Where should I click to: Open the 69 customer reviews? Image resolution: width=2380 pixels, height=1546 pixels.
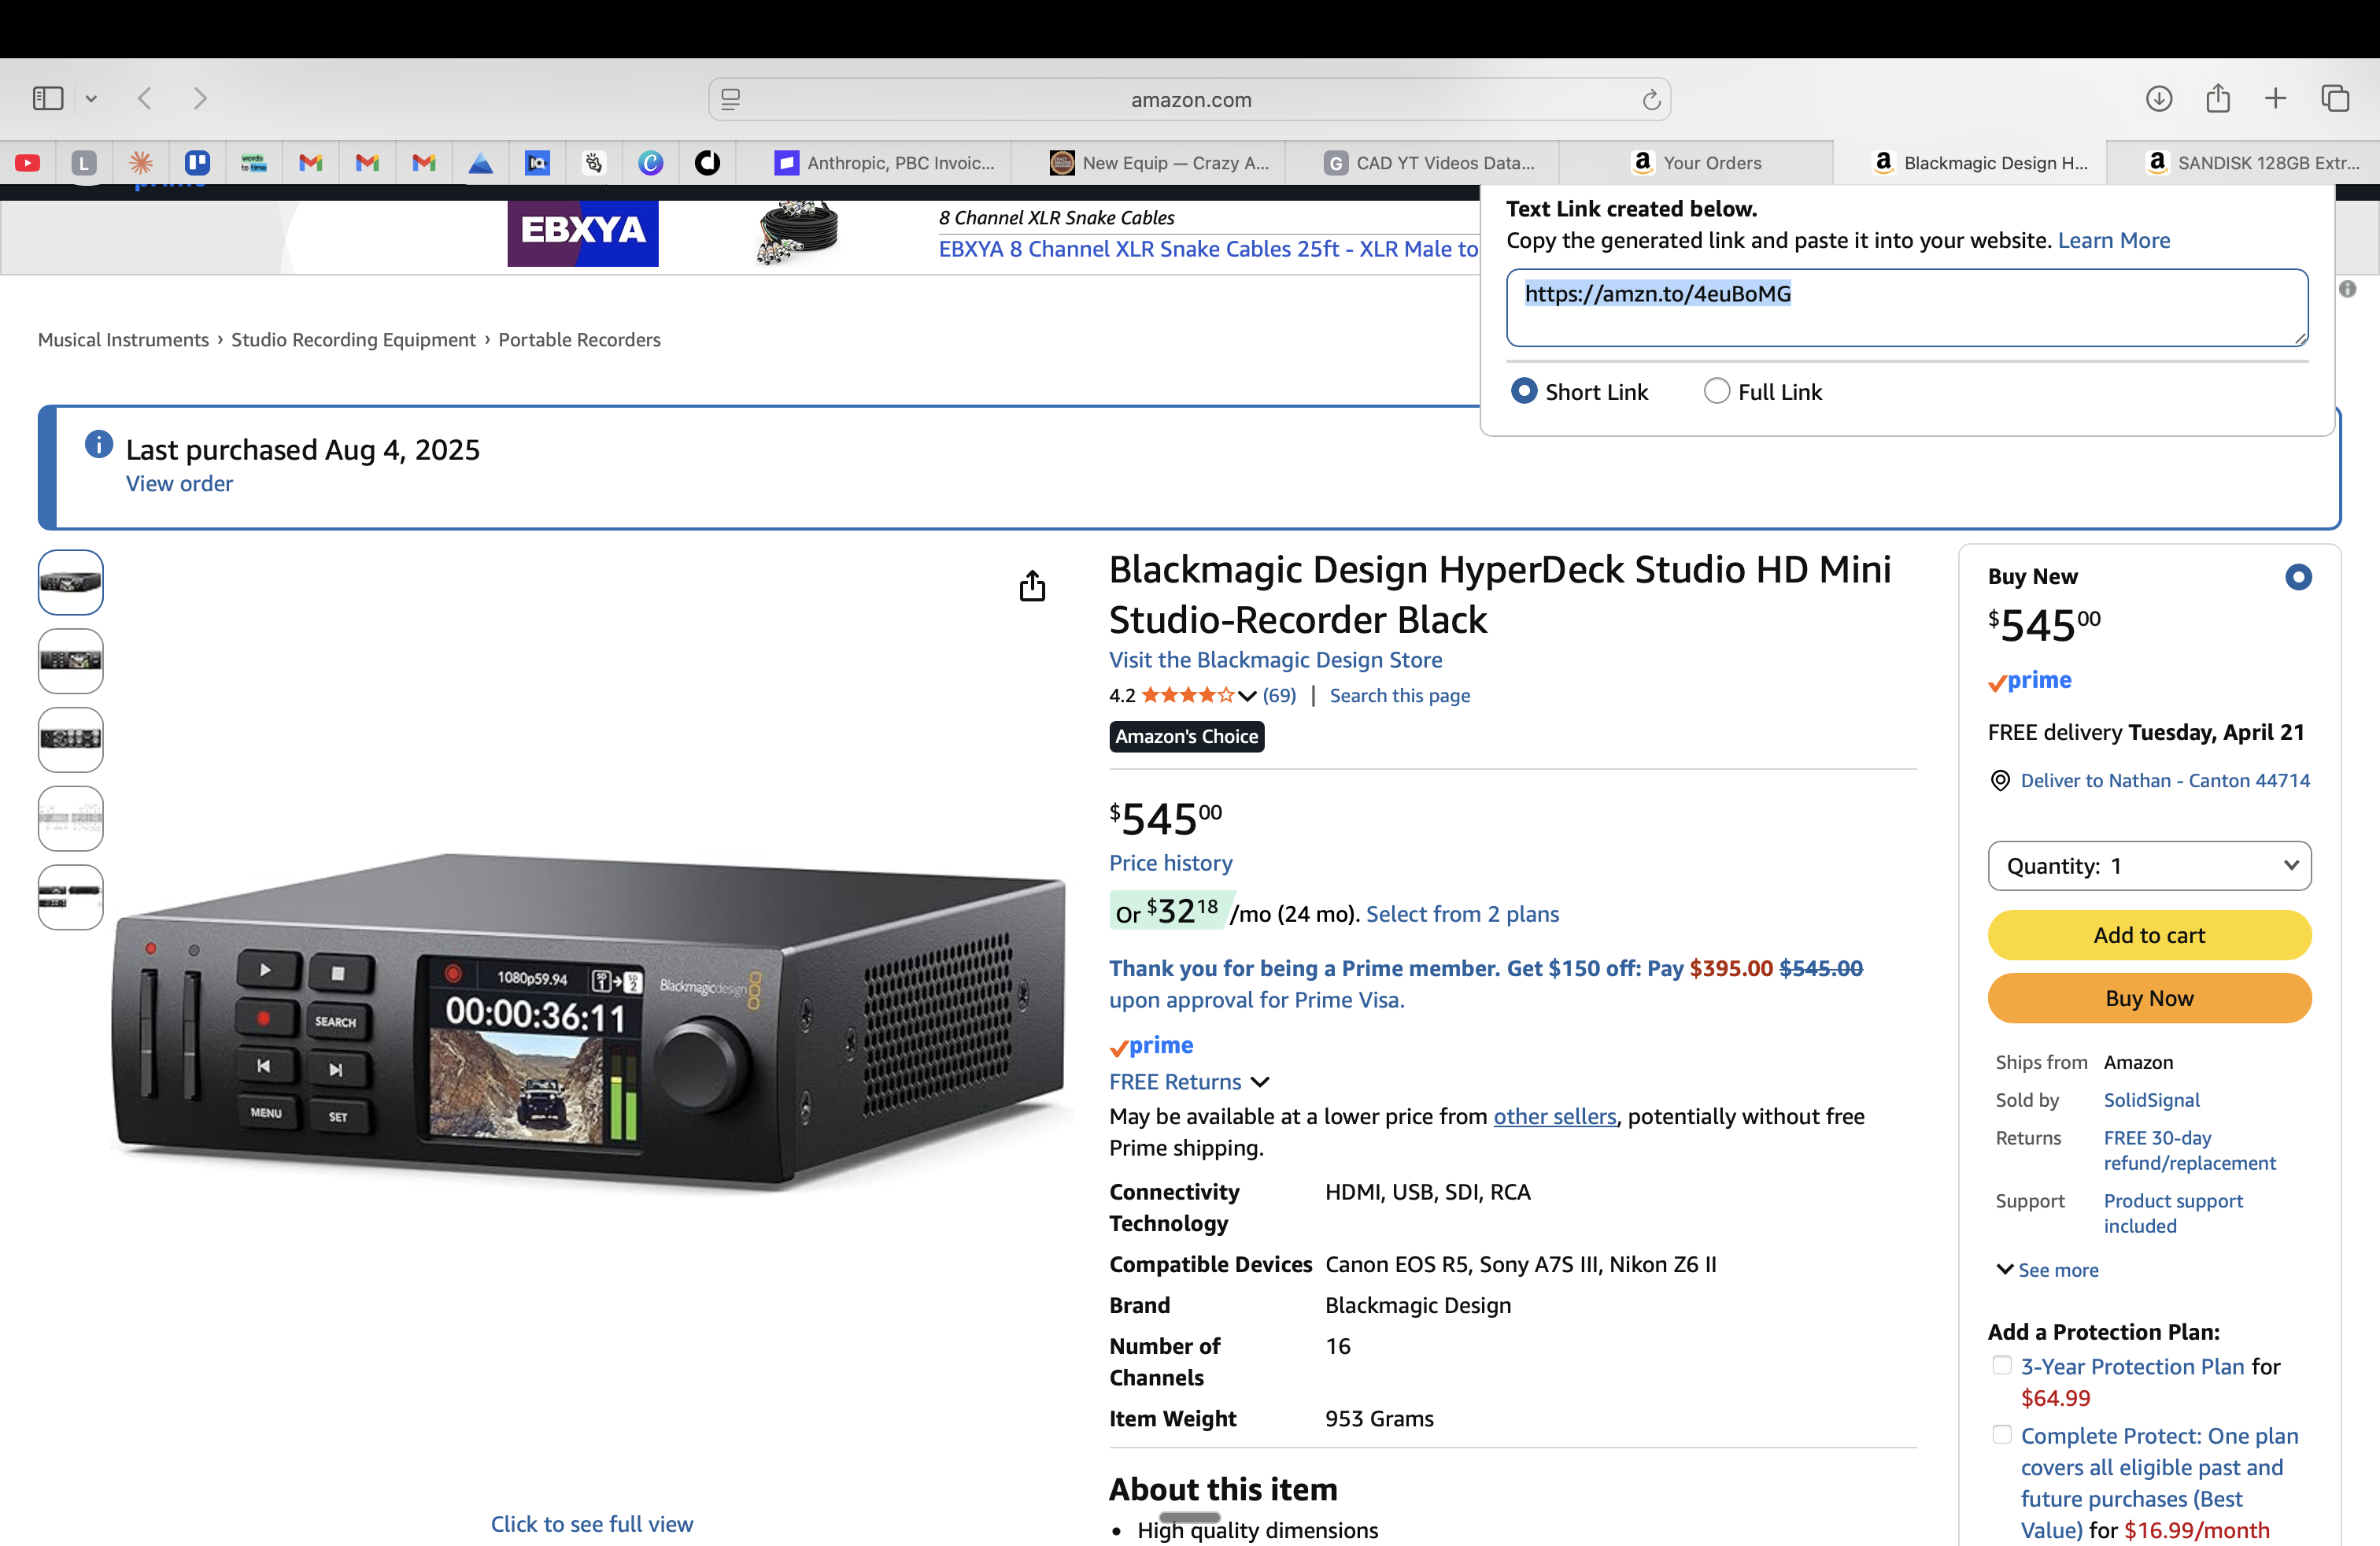click(1279, 695)
